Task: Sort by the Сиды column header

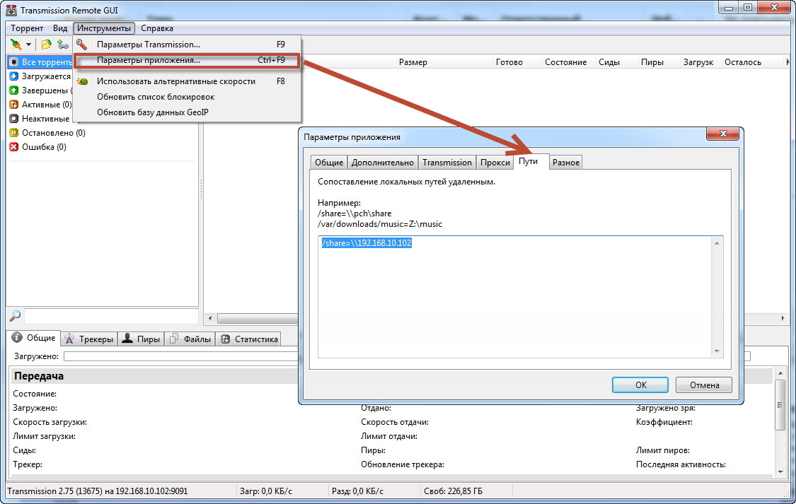Action: click(x=616, y=62)
